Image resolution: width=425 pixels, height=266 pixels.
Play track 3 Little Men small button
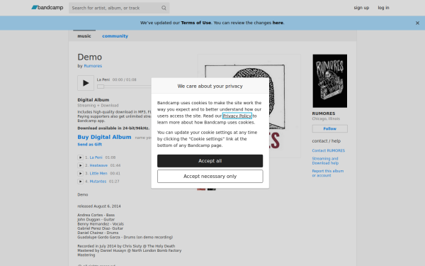click(x=80, y=173)
